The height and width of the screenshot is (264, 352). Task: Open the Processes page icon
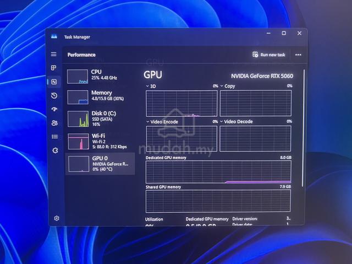tap(54, 68)
